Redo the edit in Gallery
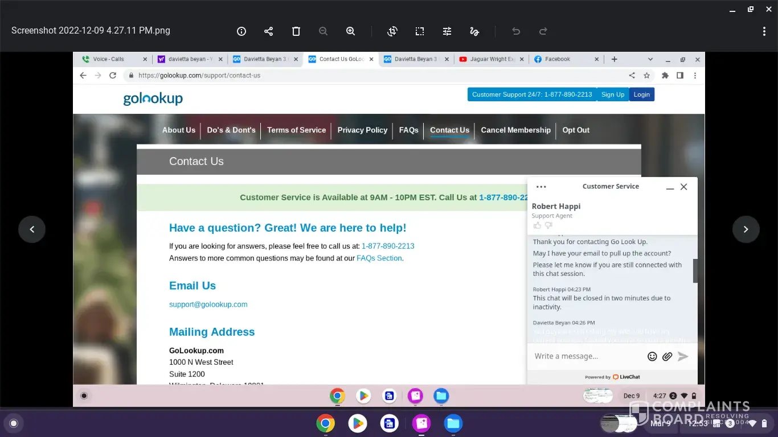 (543, 31)
